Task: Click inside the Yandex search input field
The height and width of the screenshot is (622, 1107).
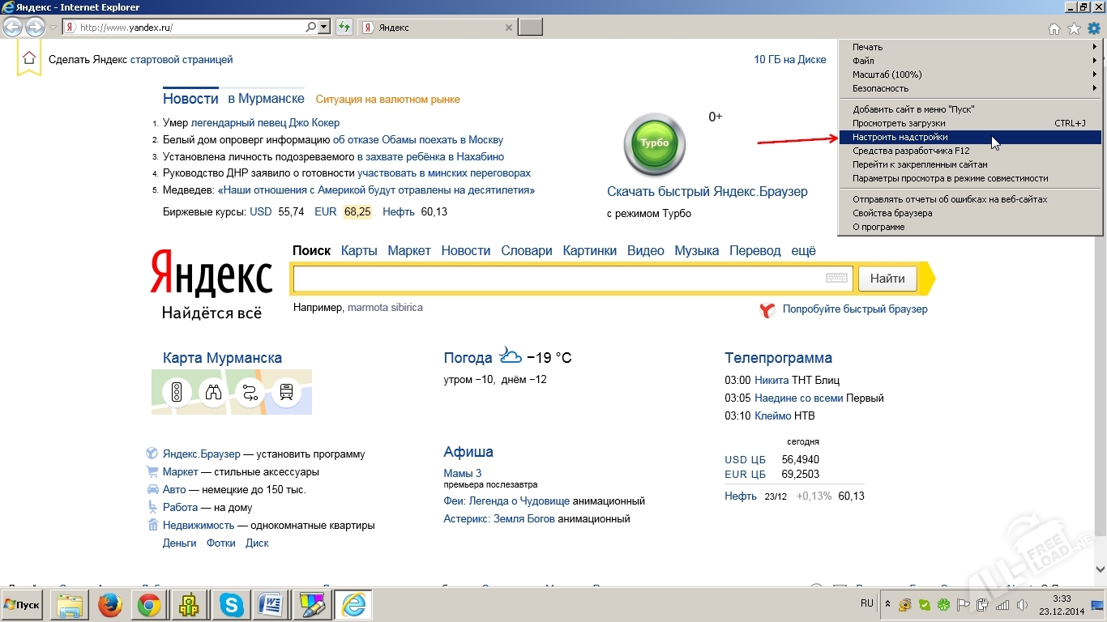Action: point(567,279)
